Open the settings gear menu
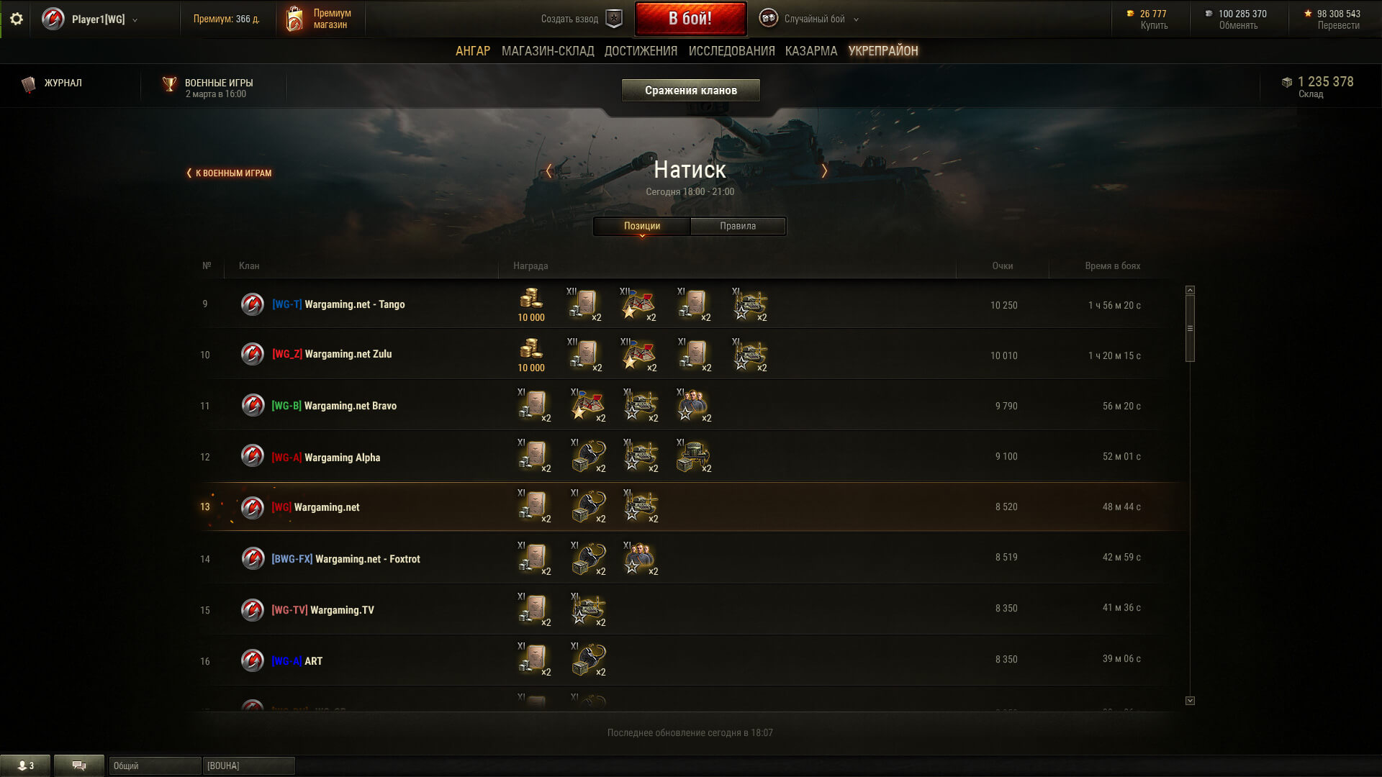This screenshot has height=777, width=1382. [x=16, y=19]
